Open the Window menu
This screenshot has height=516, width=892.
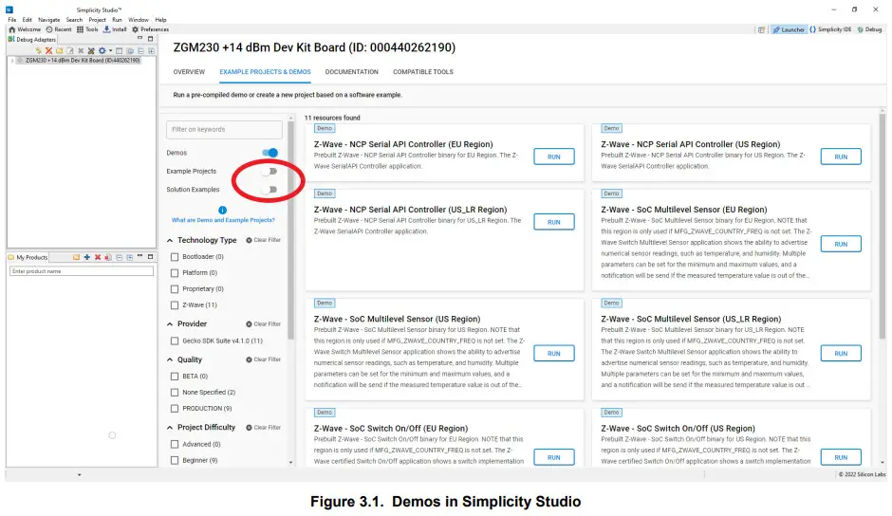pos(139,19)
